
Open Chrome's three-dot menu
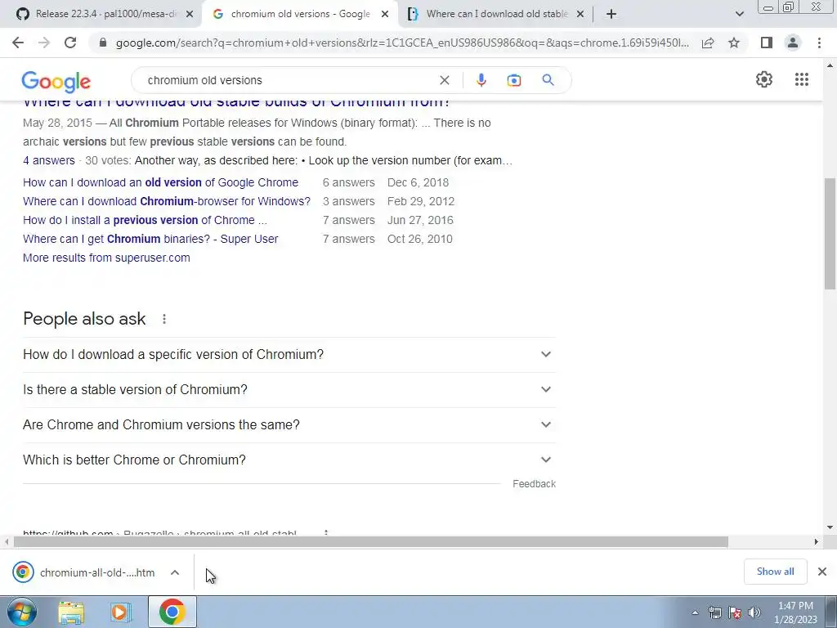(x=819, y=43)
